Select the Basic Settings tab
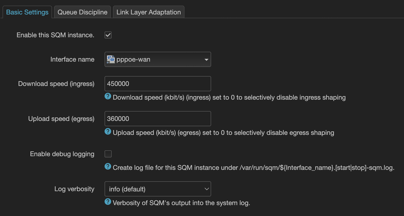Image resolution: width=404 pixels, height=216 pixels. point(27,12)
